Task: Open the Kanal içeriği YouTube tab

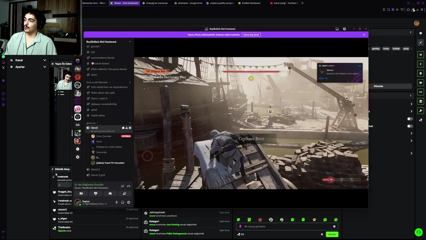Action: pyautogui.click(x=284, y=3)
